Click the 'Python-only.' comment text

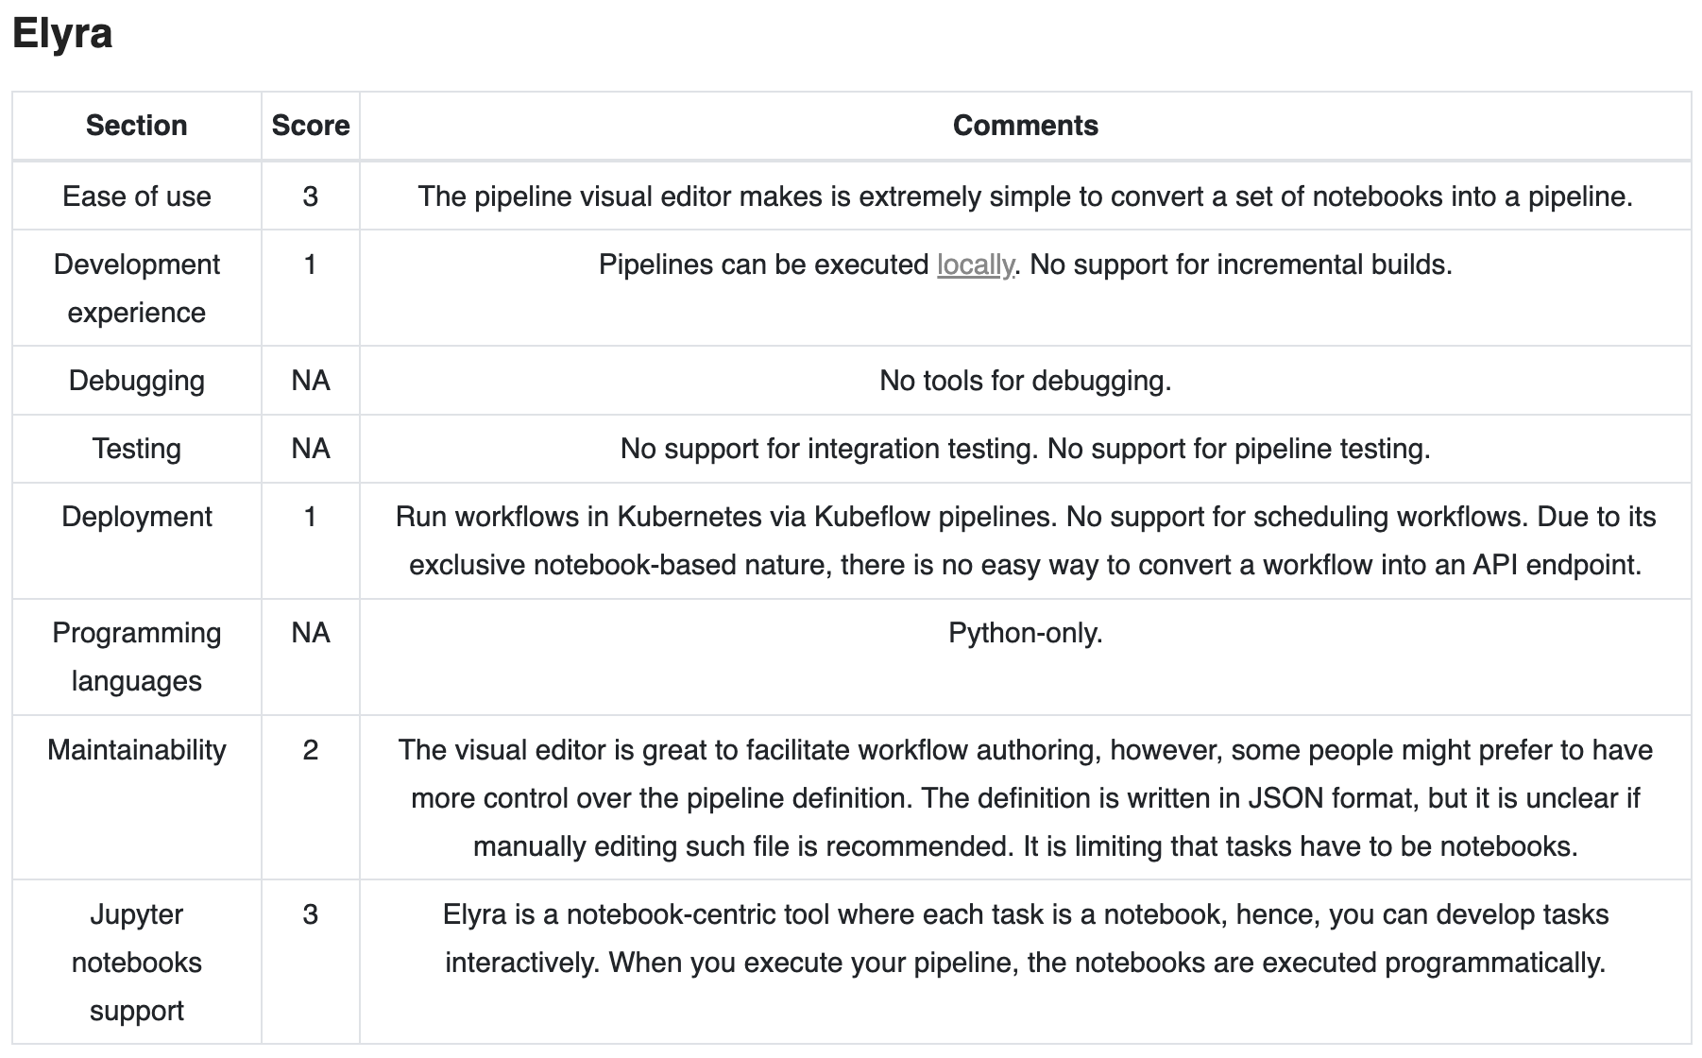coord(1025,633)
